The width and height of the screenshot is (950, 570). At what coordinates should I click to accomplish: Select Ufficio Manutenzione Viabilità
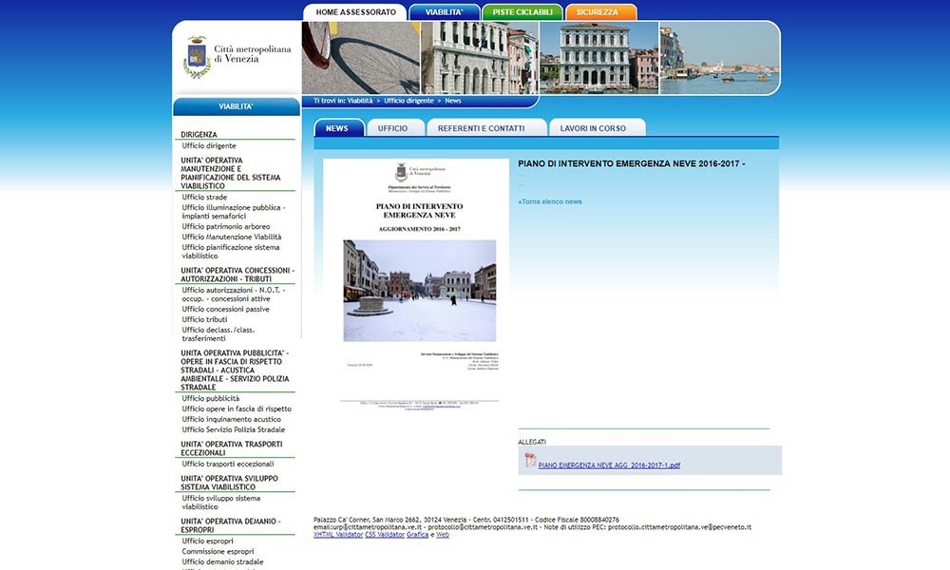point(232,237)
